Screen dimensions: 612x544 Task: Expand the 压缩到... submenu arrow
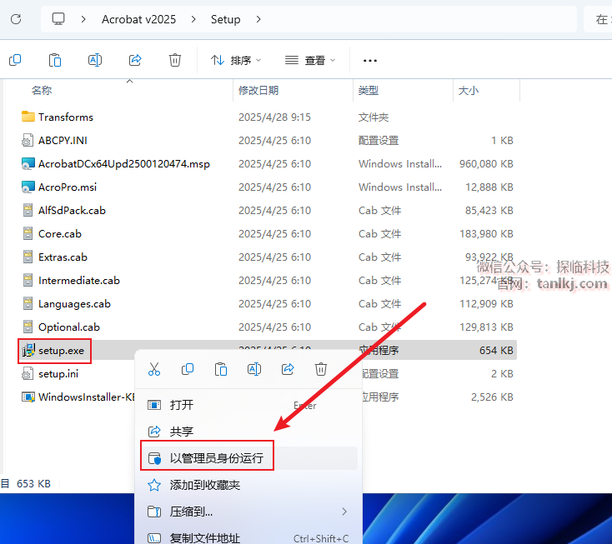pyautogui.click(x=344, y=512)
